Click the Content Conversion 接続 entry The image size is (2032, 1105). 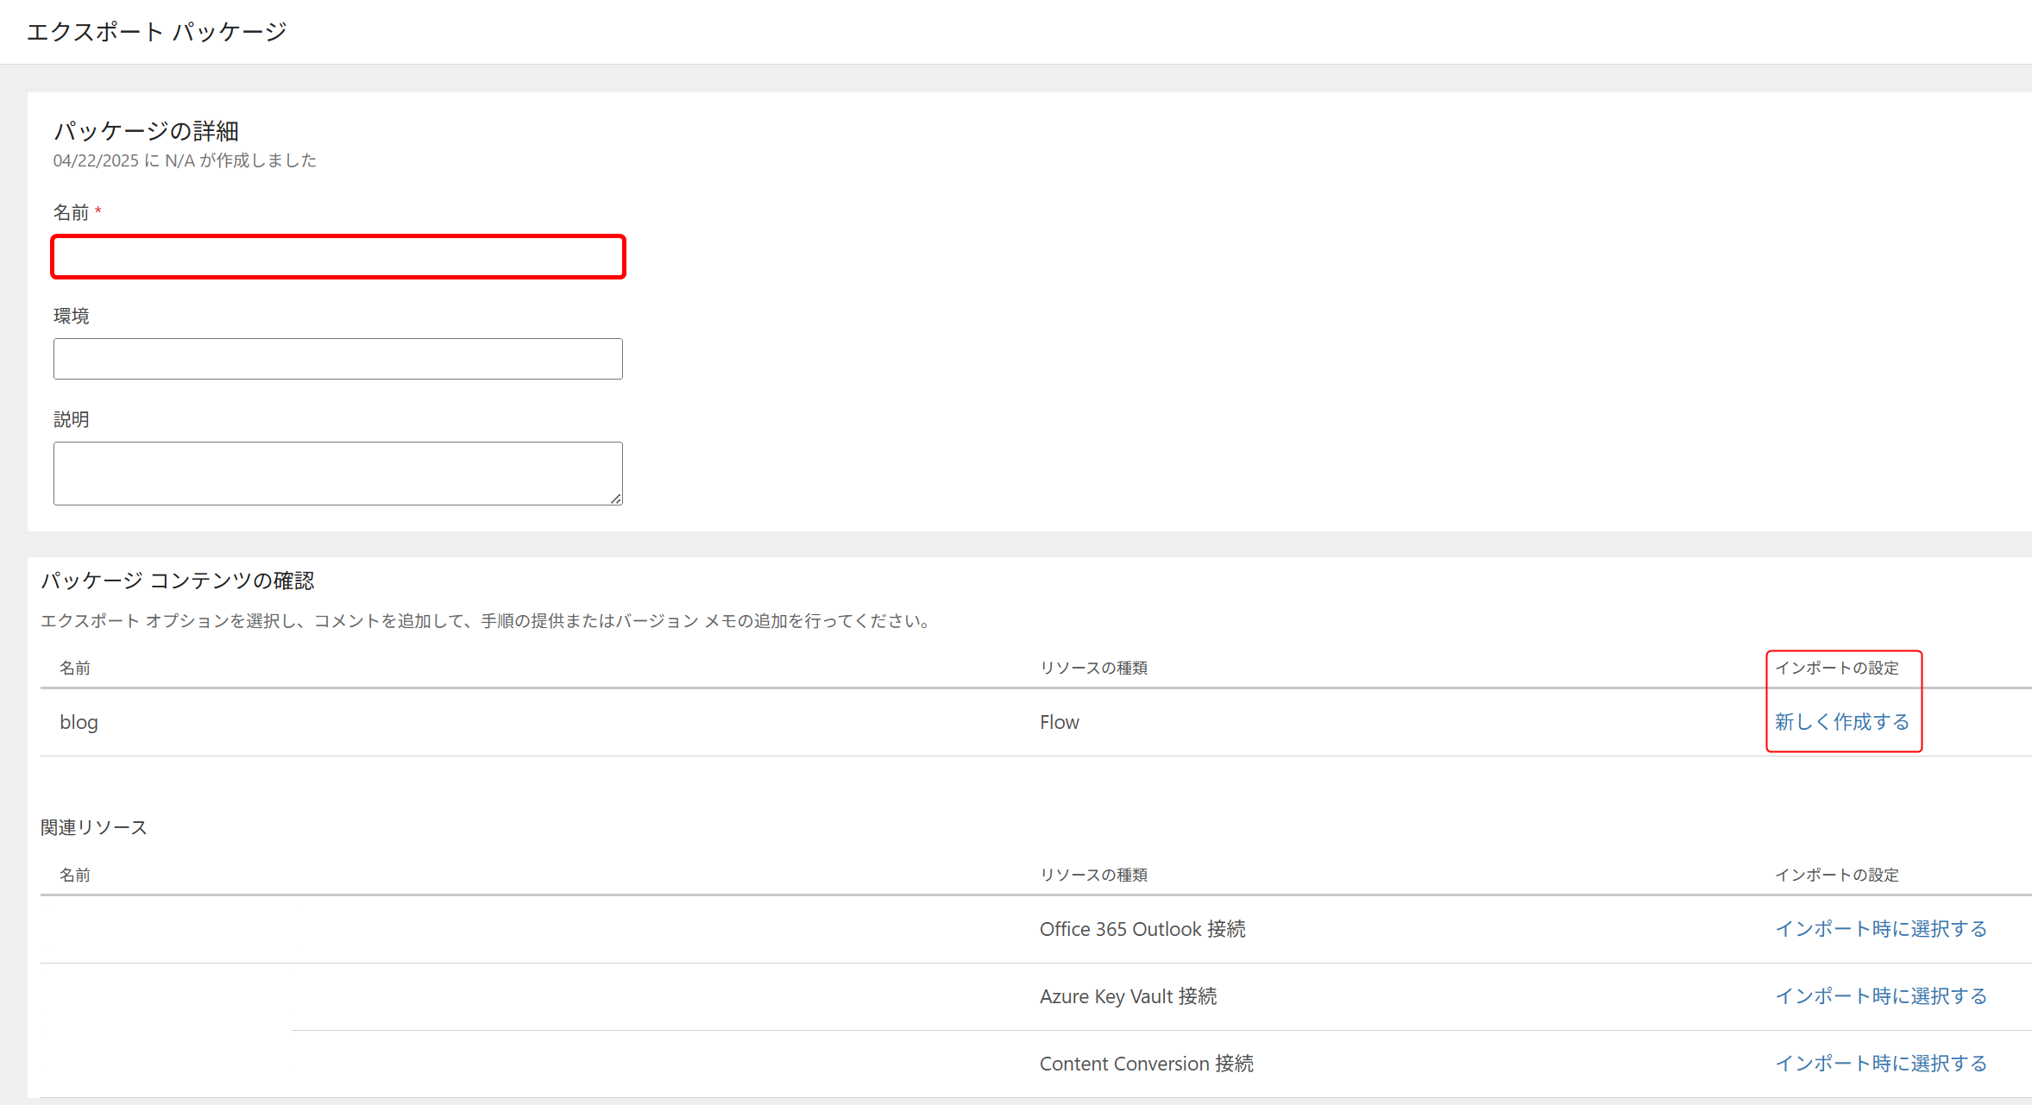tap(1146, 1064)
